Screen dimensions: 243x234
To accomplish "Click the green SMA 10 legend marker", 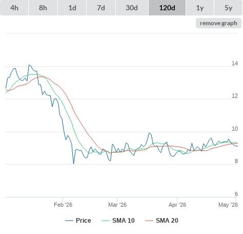I will click(106, 221).
